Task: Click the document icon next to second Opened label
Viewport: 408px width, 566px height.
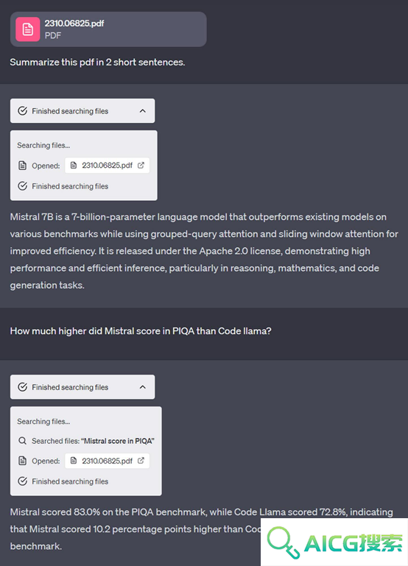Action: pos(22,461)
